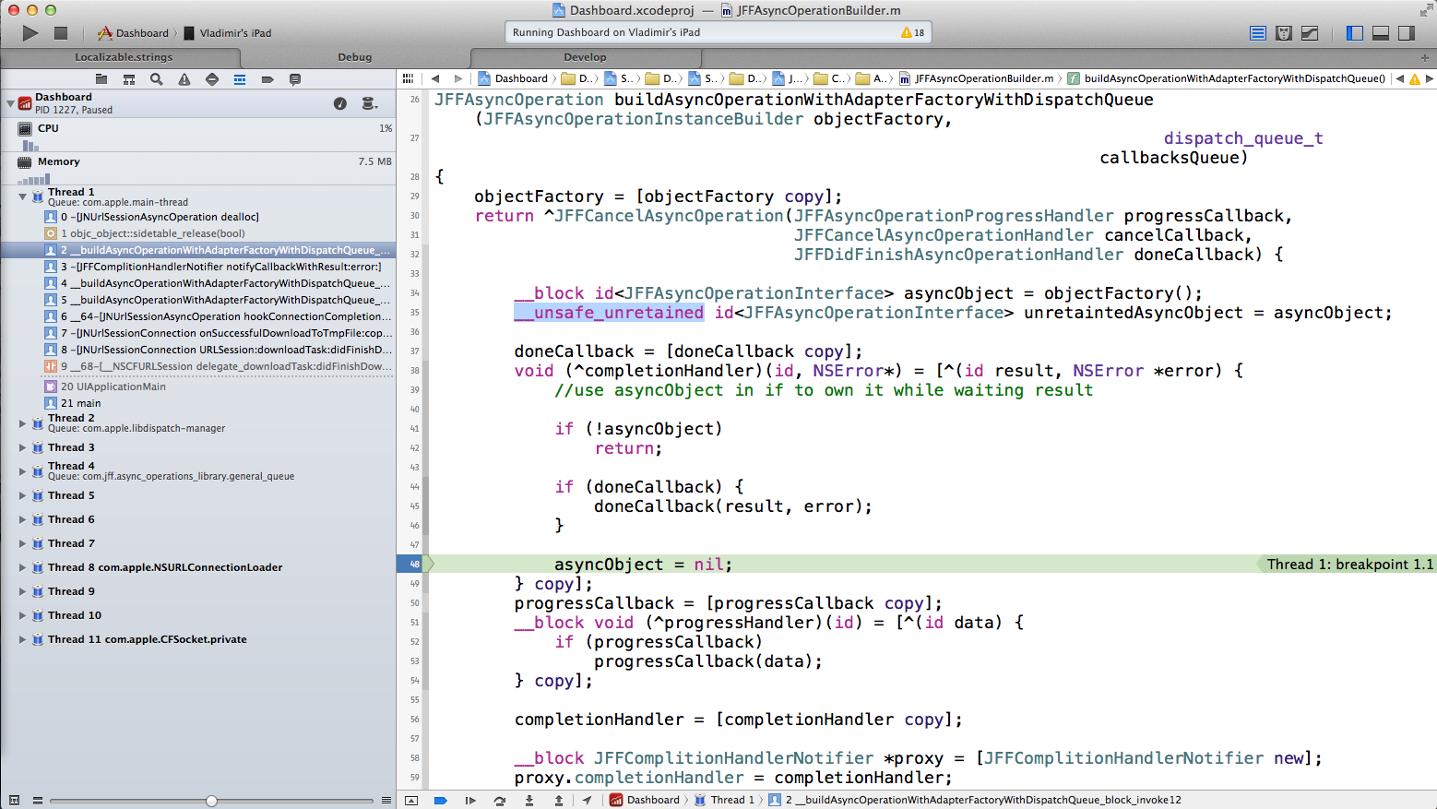Hide the debug area toggle in debug bar
This screenshot has width=1437, height=809.
411,800
